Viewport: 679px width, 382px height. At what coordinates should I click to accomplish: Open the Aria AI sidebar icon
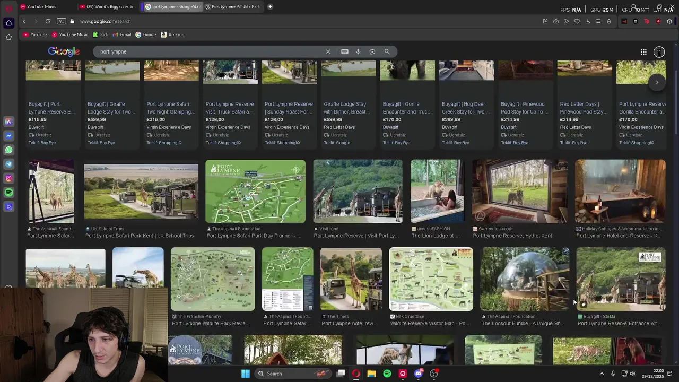(x=8, y=121)
